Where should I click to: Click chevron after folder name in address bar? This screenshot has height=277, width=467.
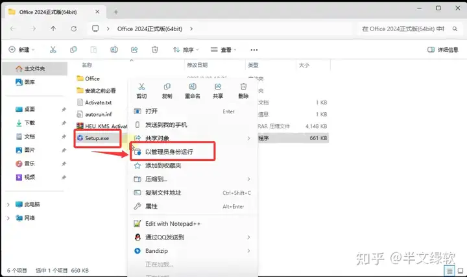click(x=191, y=29)
